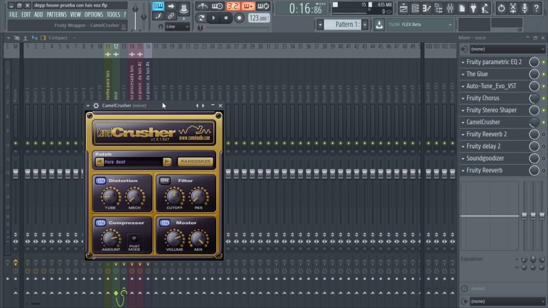Click the tempo tapper icon
Image resolution: width=548 pixels, height=308 pixels.
coord(485,8)
